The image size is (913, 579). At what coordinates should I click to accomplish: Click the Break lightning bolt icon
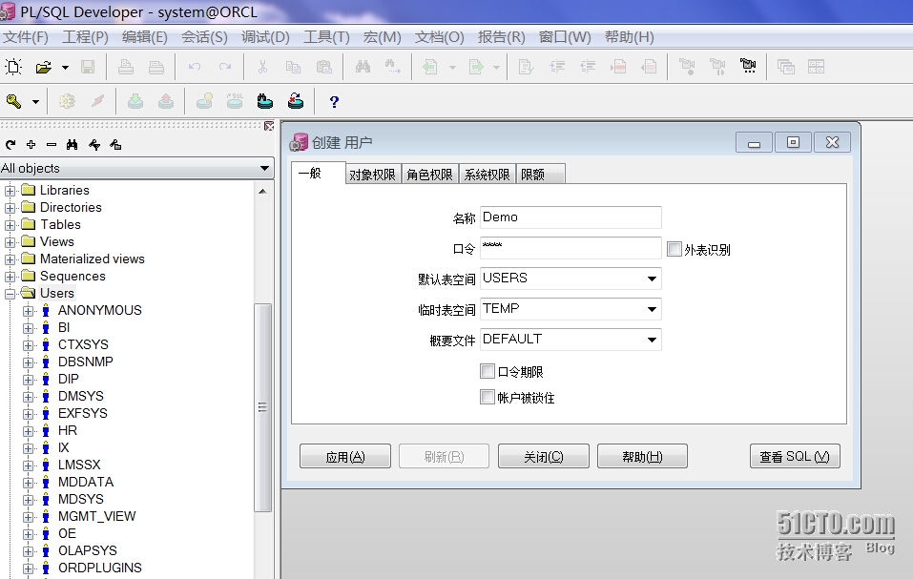click(x=98, y=102)
